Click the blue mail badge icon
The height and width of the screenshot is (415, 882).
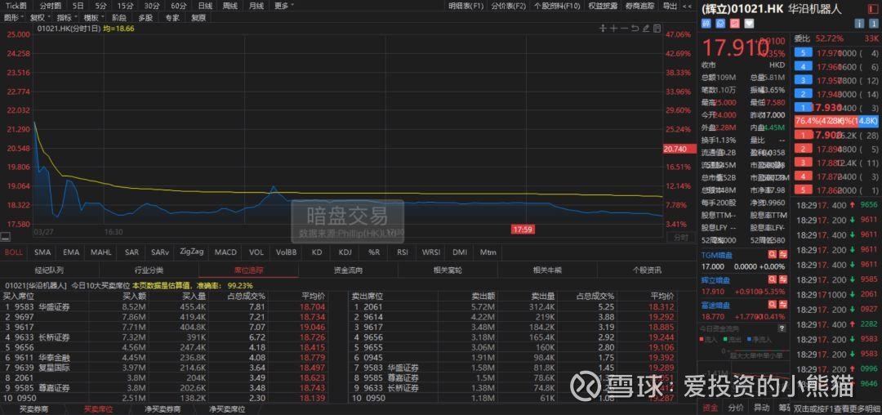point(720,24)
